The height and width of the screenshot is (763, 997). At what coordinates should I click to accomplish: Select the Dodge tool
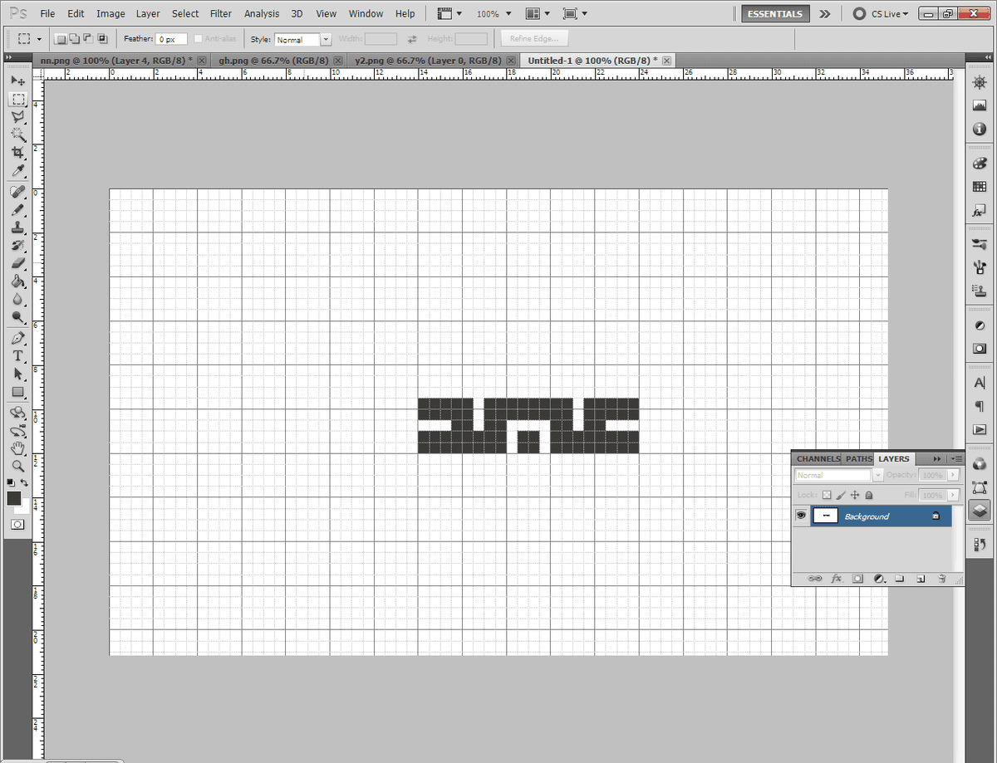[x=17, y=318]
